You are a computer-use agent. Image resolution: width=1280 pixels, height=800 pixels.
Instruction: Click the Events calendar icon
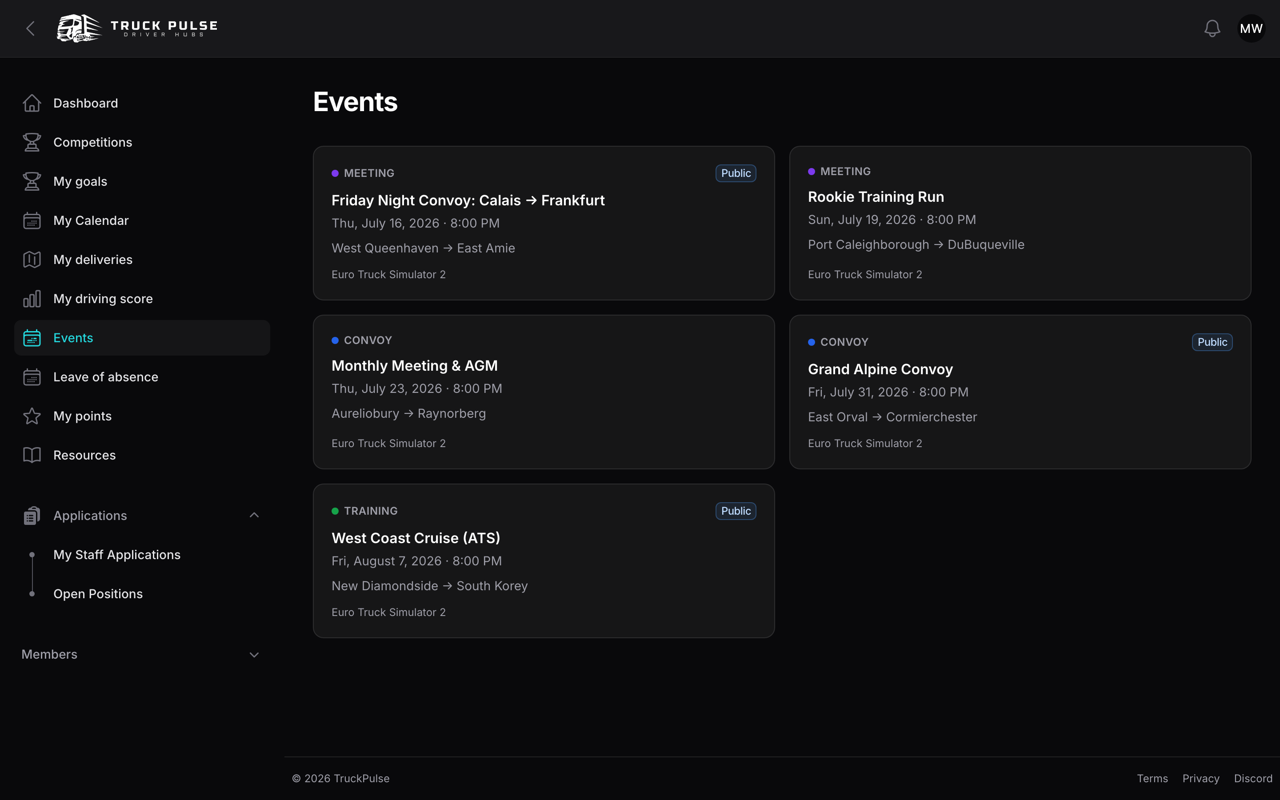click(32, 338)
